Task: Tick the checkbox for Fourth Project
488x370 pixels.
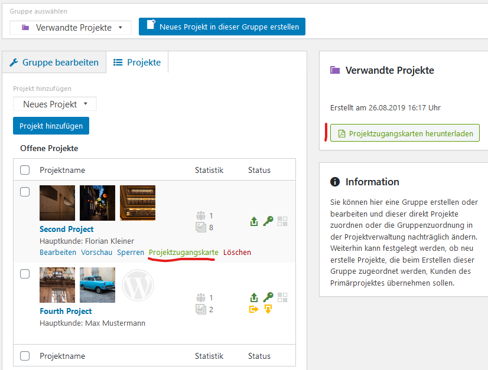Action: [25, 274]
